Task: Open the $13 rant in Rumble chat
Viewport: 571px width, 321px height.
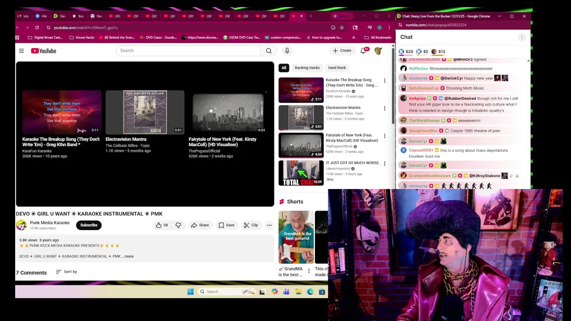Action: pos(438,51)
